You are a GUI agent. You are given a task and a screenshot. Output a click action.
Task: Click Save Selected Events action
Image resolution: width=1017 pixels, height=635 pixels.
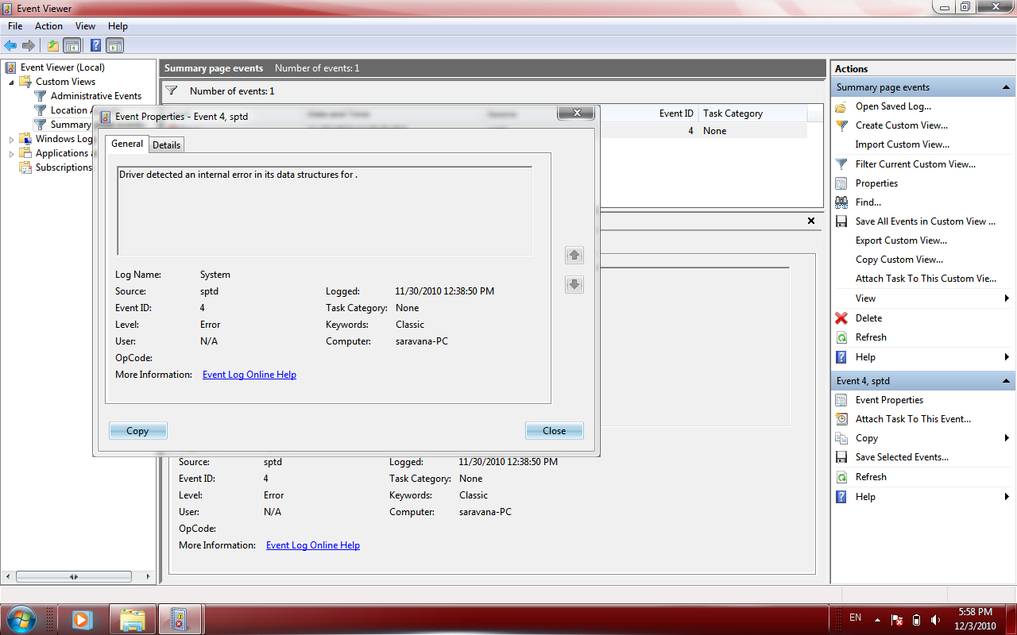tap(902, 457)
